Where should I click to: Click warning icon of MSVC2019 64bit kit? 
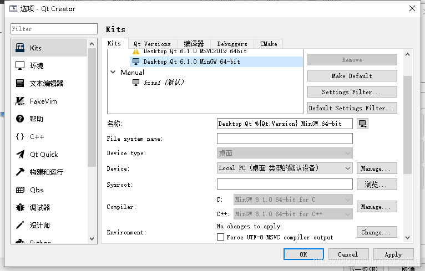coord(136,52)
